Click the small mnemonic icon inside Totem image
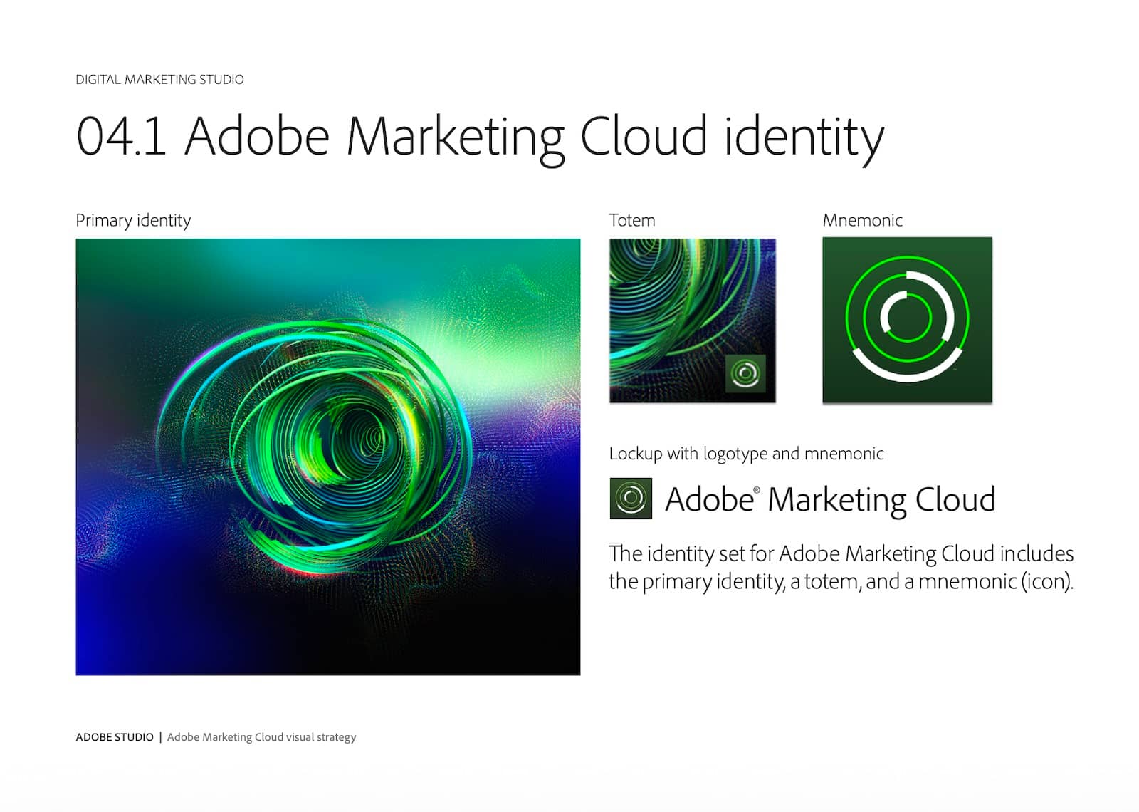This screenshot has width=1139, height=812. pyautogui.click(x=745, y=373)
